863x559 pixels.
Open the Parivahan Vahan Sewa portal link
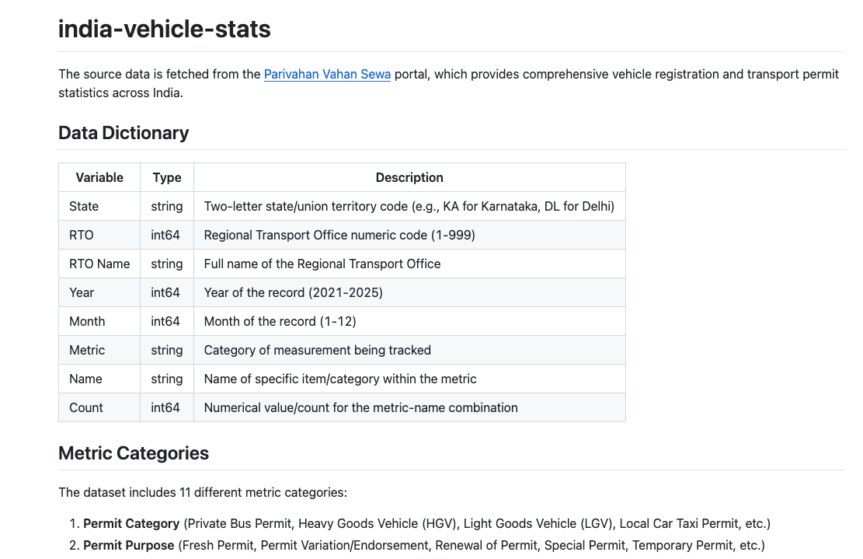[x=327, y=75]
